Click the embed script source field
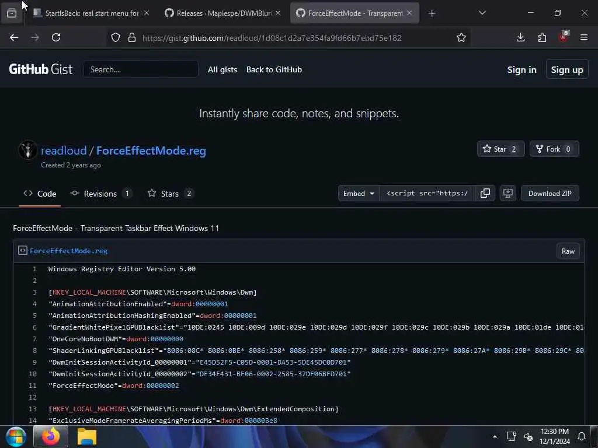The width and height of the screenshot is (598, 448). coord(427,193)
